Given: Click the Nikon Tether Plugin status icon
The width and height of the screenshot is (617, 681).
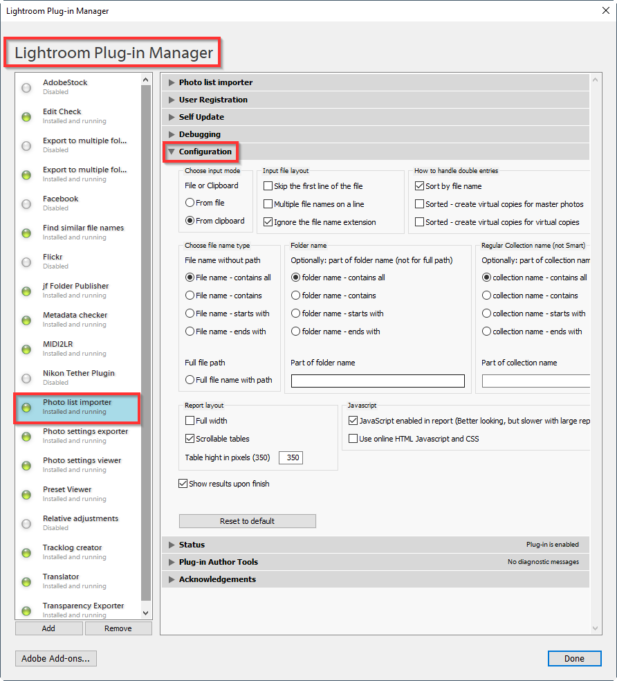Looking at the screenshot, I should (x=26, y=378).
